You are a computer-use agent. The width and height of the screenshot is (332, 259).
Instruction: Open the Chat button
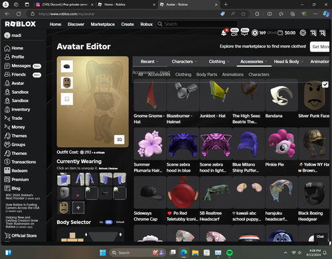(320, 236)
